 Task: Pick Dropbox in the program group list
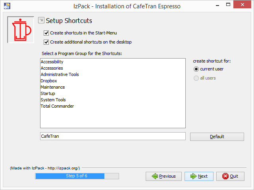pos(49,81)
